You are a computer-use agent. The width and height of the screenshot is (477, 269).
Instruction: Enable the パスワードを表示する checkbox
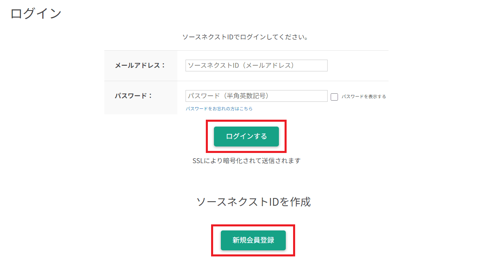click(x=335, y=97)
